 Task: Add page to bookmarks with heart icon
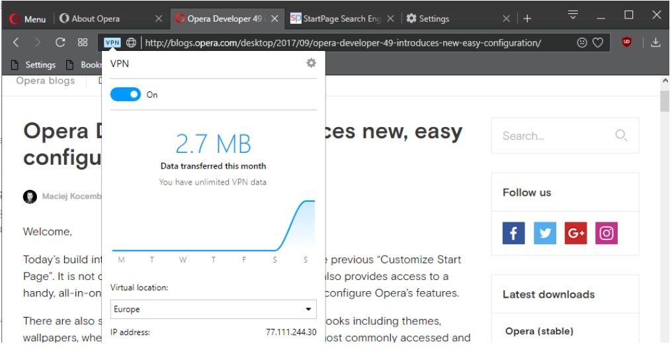(x=598, y=42)
